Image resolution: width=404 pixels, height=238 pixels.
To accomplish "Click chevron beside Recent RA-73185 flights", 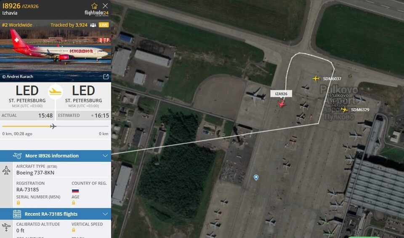I will (x=105, y=214).
